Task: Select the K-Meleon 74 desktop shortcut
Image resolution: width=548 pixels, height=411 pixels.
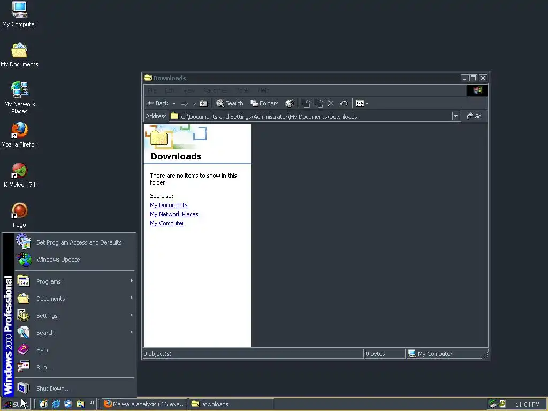Action: (x=19, y=175)
